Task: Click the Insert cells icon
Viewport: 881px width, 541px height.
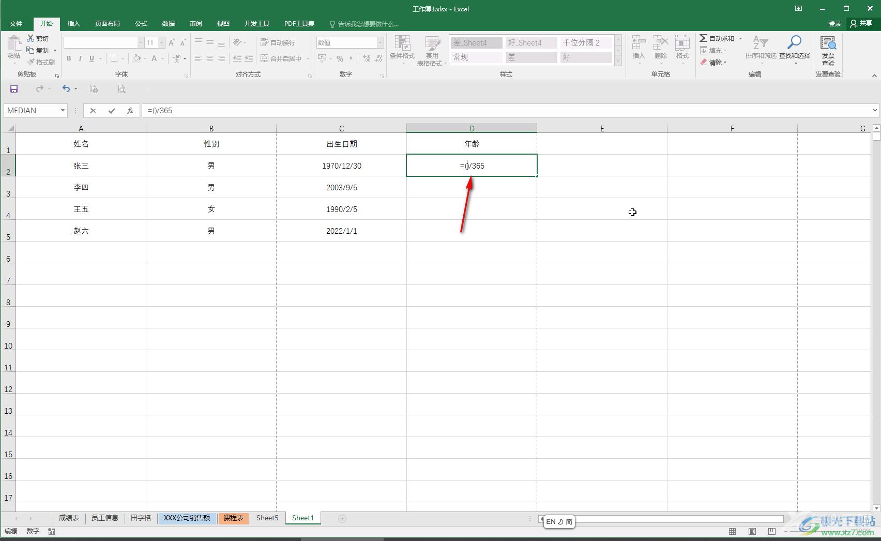Action: point(639,43)
